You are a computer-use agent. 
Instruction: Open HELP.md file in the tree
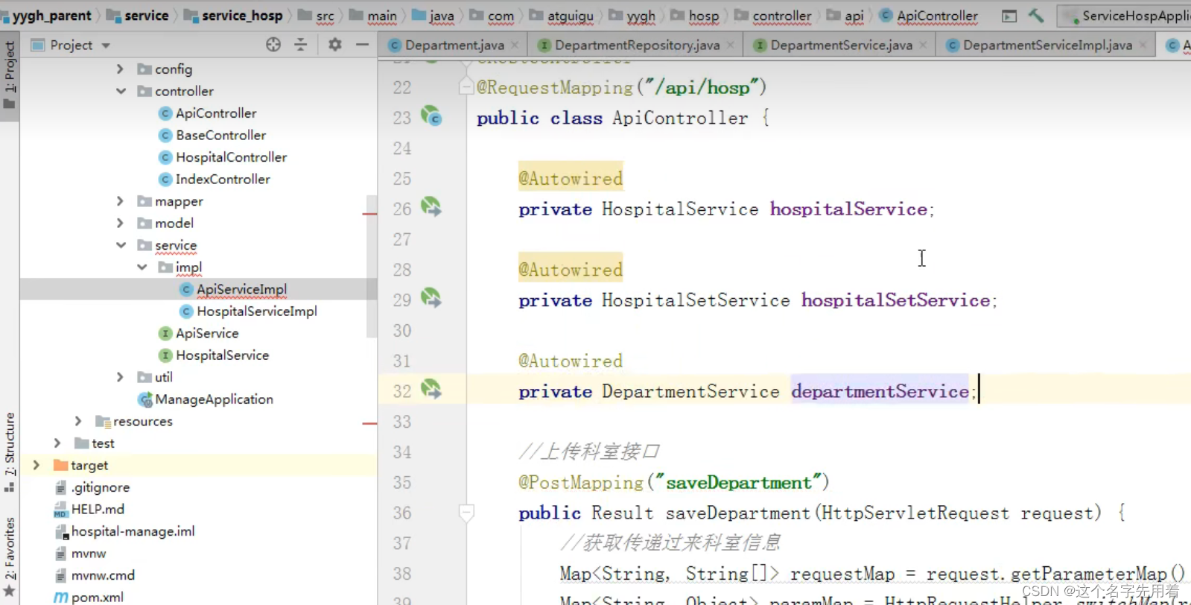[89, 509]
